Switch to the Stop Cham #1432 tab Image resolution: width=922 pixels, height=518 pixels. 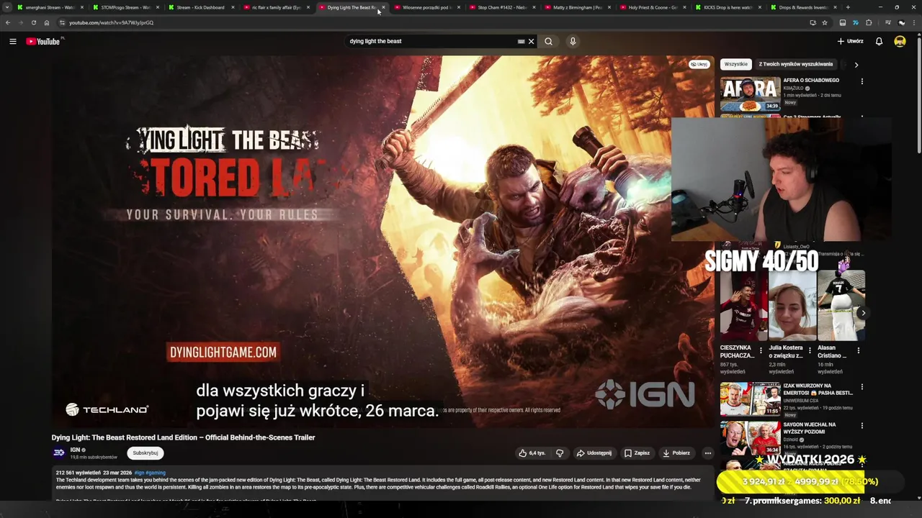coord(503,7)
